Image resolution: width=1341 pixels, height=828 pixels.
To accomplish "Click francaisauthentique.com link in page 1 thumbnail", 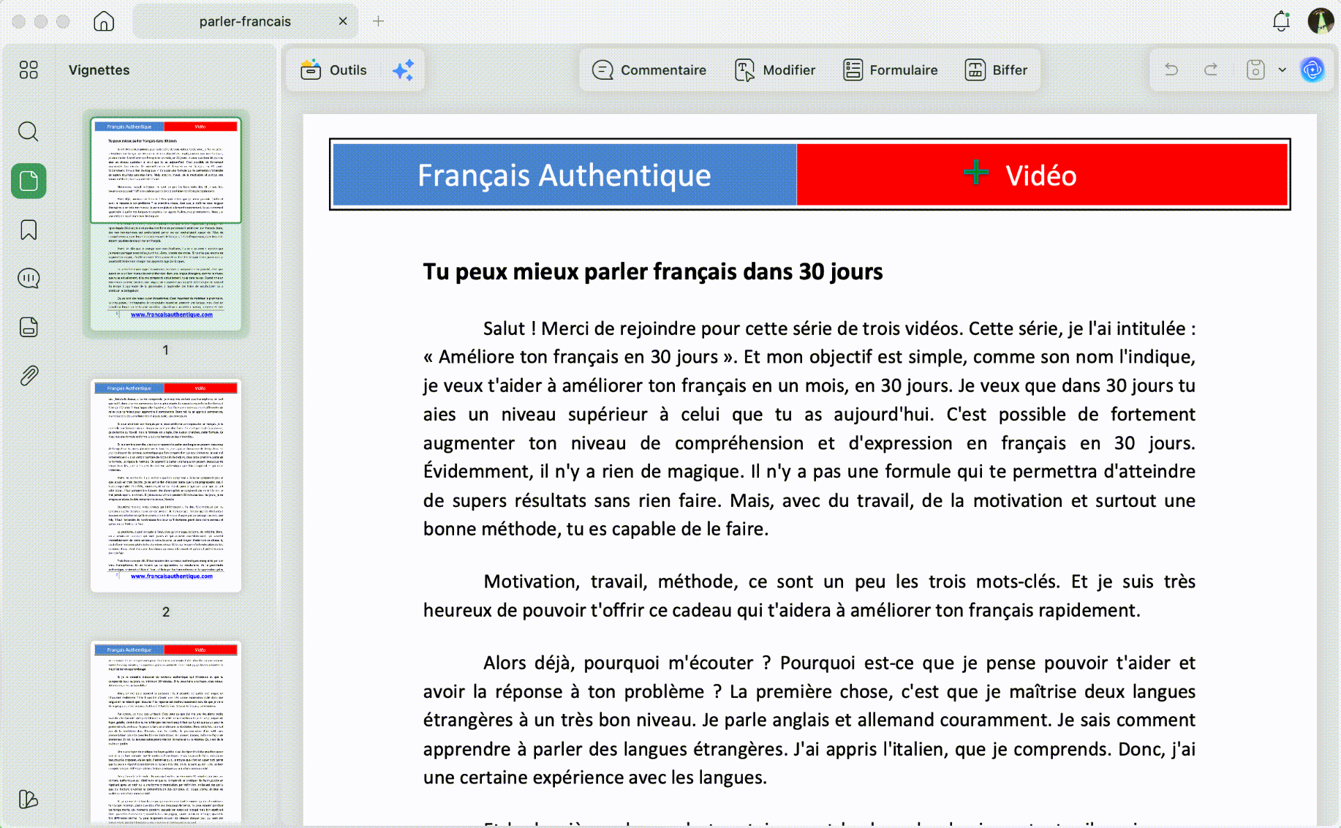I will click(x=172, y=315).
